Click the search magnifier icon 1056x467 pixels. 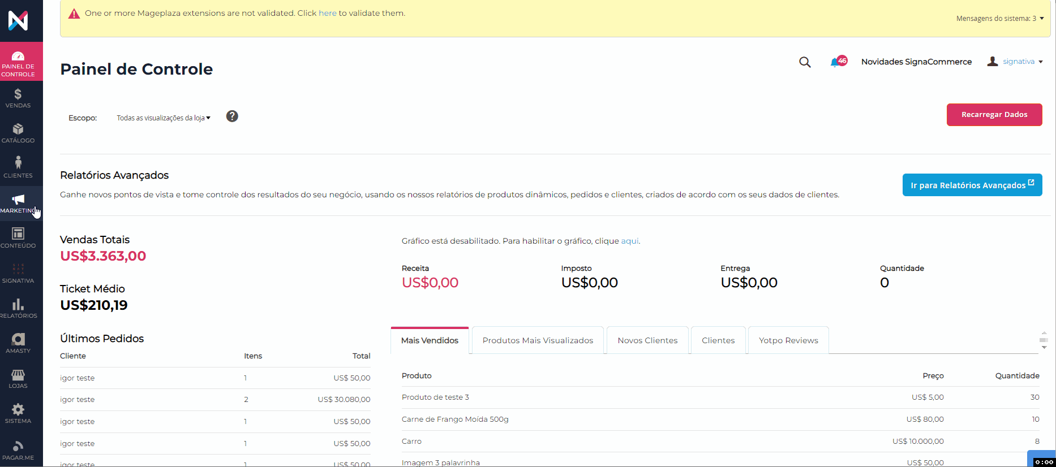pos(805,62)
